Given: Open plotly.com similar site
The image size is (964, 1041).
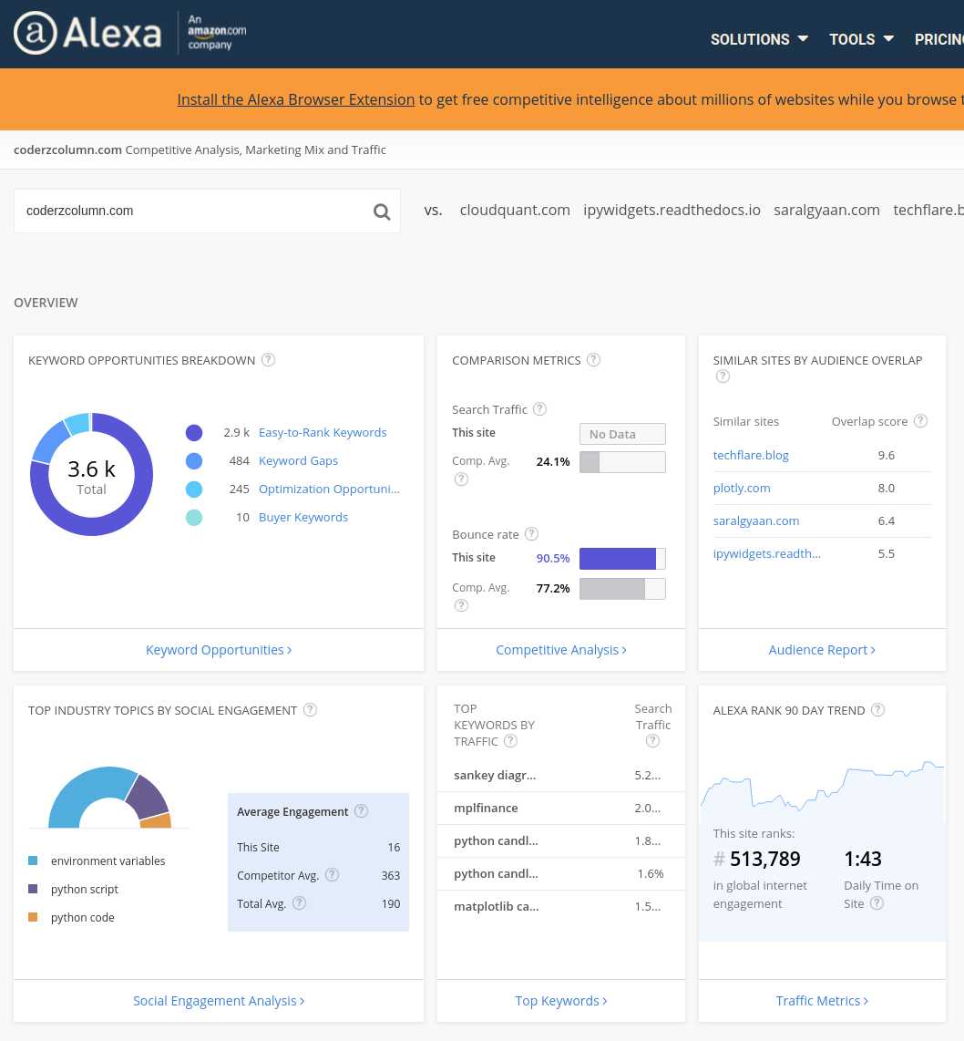Looking at the screenshot, I should (742, 488).
